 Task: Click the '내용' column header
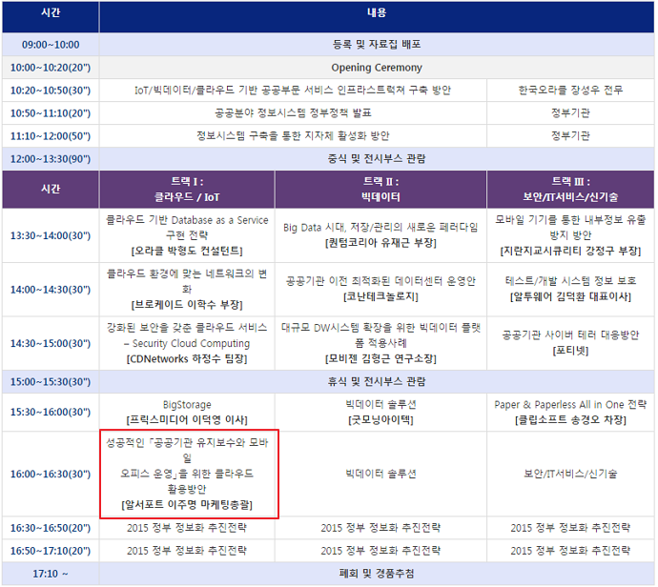click(377, 17)
